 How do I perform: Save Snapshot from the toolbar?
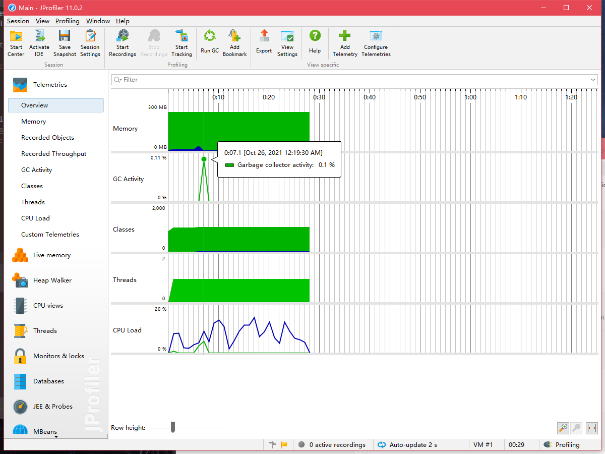coord(65,43)
